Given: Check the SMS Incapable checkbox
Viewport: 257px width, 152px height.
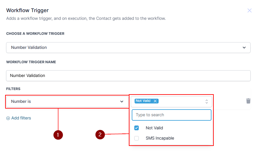Looking at the screenshot, I should tap(137, 138).
